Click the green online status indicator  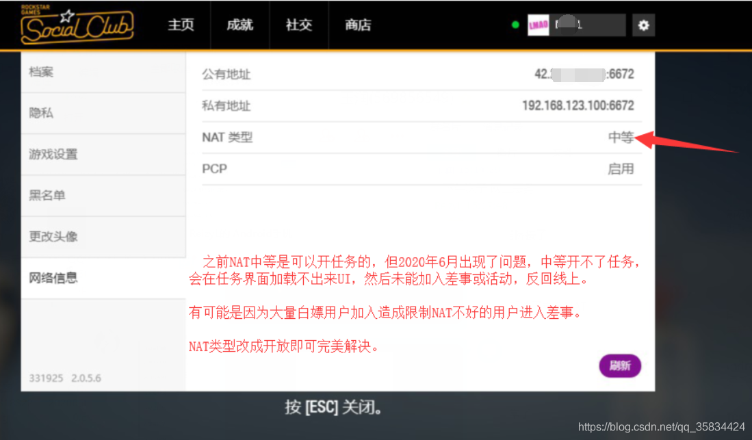(515, 24)
